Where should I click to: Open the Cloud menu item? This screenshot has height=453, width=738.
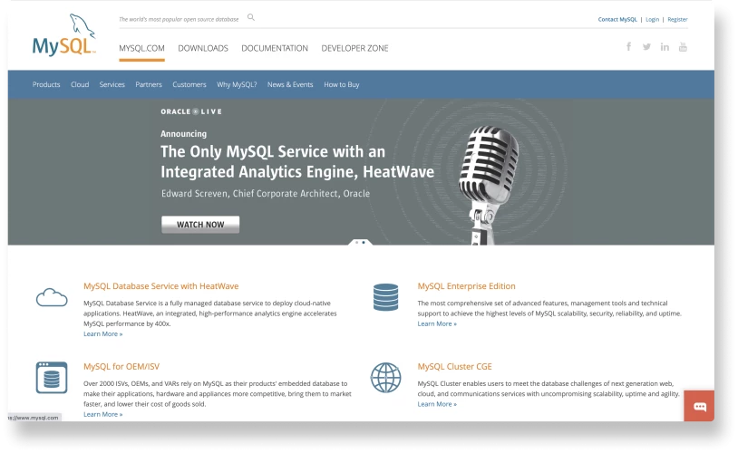(x=80, y=84)
